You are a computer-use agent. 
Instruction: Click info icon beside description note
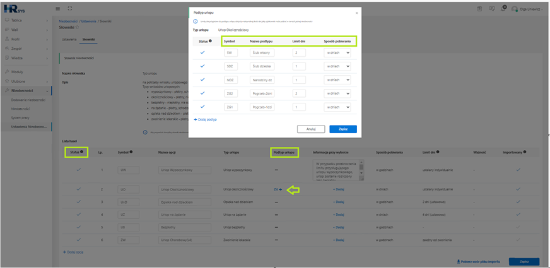pyautogui.click(x=145, y=132)
